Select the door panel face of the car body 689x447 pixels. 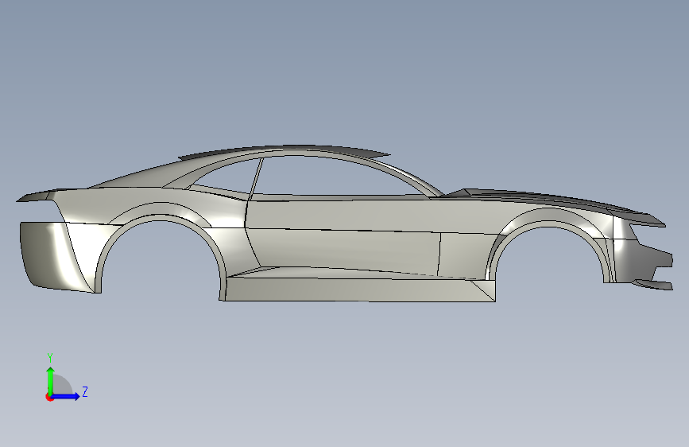343,251
